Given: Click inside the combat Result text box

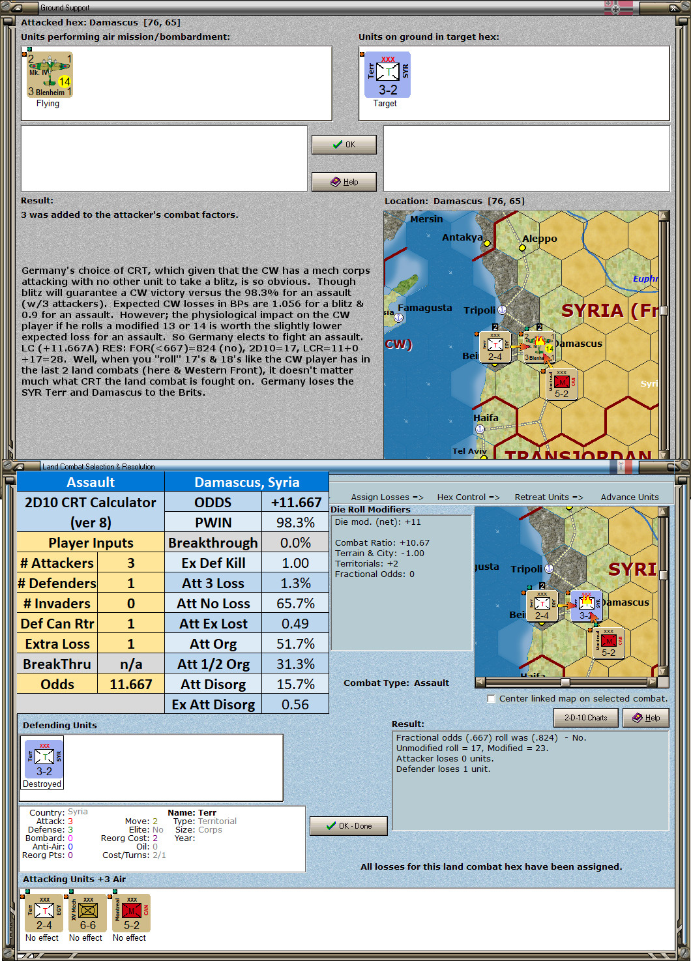Looking at the screenshot, I should [x=529, y=769].
